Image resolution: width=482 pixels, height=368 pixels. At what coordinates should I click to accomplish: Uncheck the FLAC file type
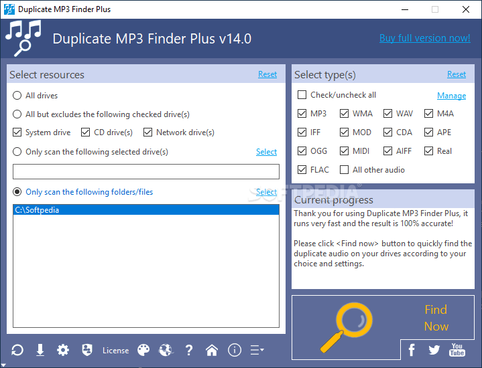point(302,170)
